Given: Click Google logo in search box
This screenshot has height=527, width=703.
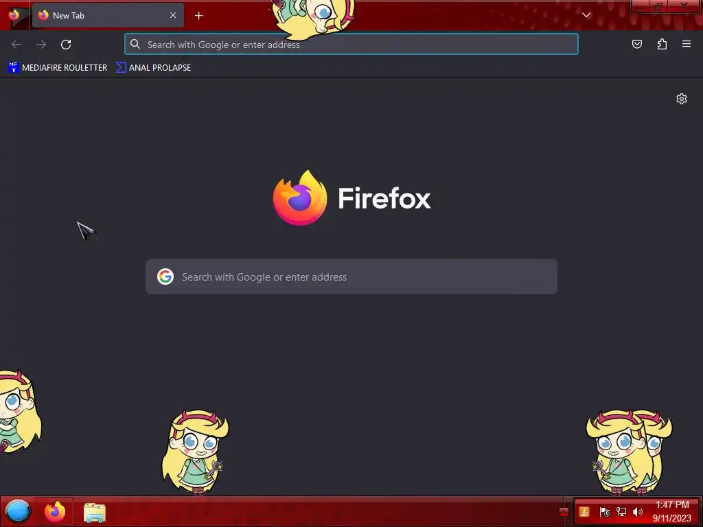Looking at the screenshot, I should click(165, 277).
